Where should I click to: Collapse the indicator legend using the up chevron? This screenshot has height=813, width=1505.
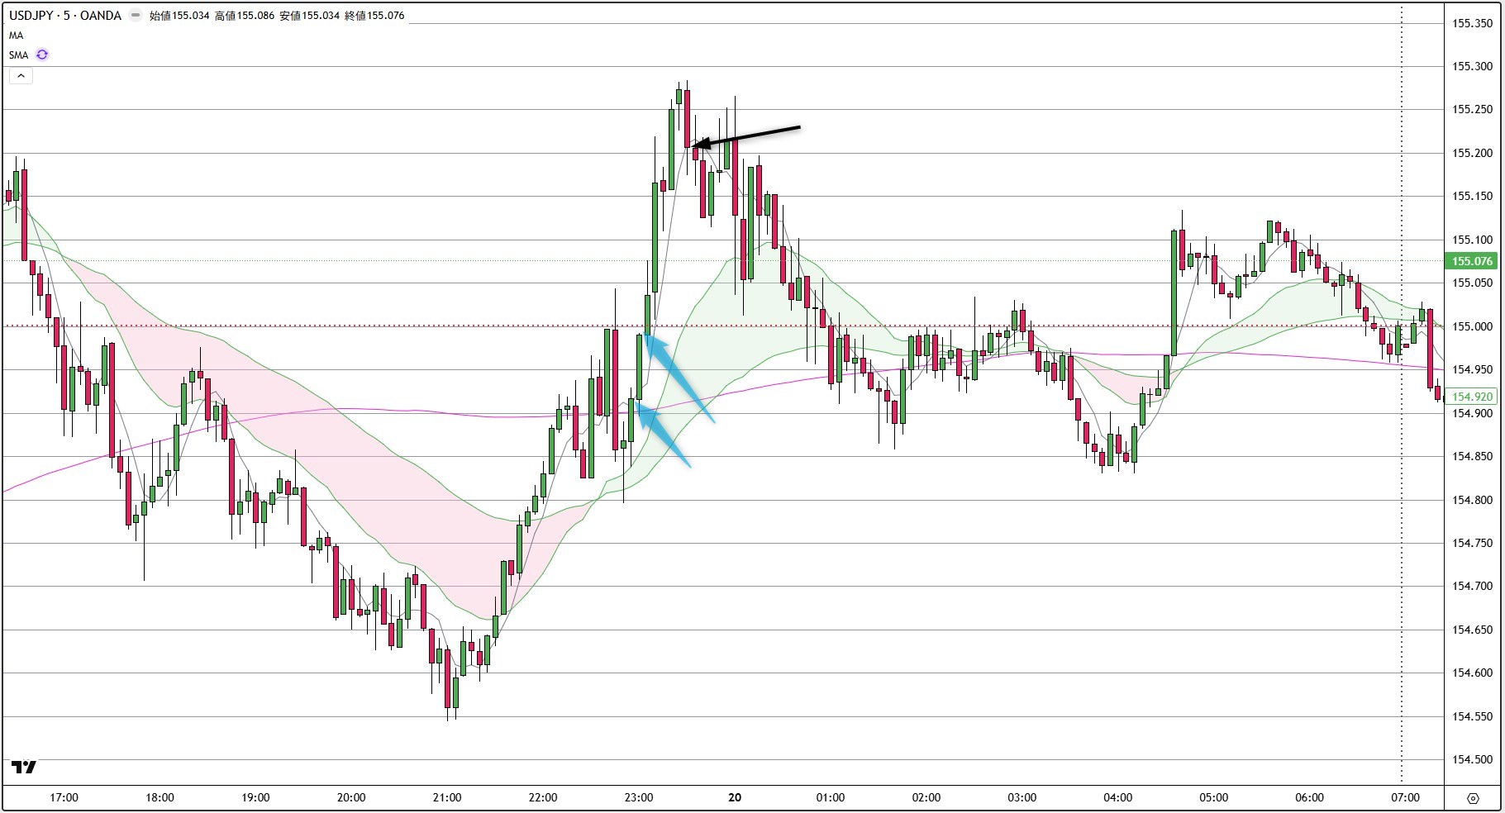21,75
